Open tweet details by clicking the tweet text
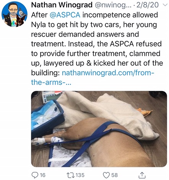This screenshot has width=169, height=180. point(97,44)
